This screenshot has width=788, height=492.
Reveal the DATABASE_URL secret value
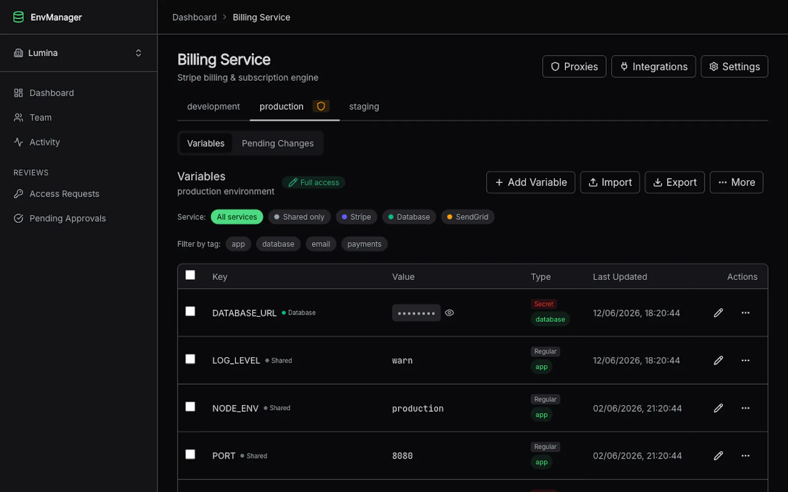pyautogui.click(x=449, y=313)
